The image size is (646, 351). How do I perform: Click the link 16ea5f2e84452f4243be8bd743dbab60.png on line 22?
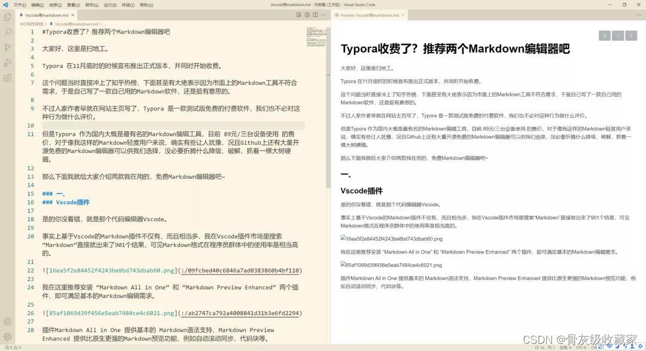point(111,271)
